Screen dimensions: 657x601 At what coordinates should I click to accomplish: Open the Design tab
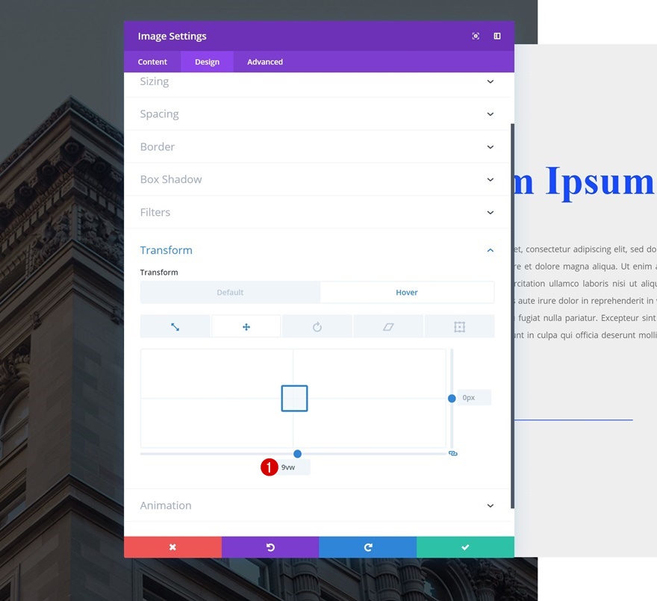pos(207,62)
